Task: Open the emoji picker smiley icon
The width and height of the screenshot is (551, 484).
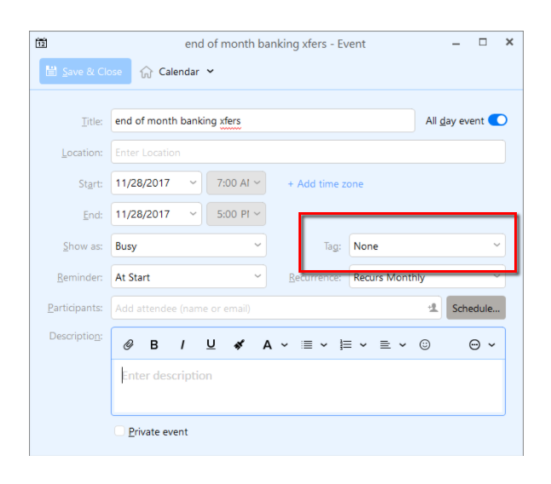Action: coord(425,345)
